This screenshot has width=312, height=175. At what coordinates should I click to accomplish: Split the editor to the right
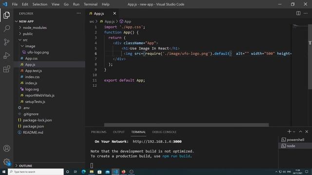[x=298, y=13]
